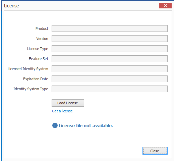Click the 'License file not available.' message

[86, 125]
